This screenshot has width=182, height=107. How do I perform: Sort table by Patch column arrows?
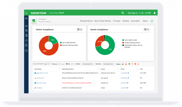pos(138,69)
